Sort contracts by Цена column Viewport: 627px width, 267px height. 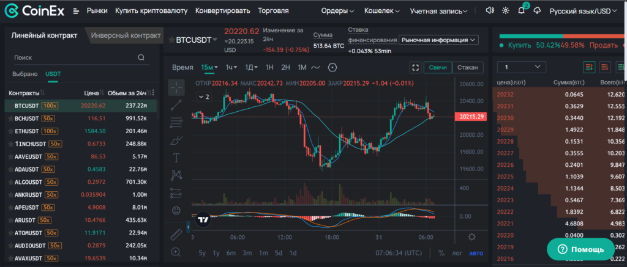[94, 93]
